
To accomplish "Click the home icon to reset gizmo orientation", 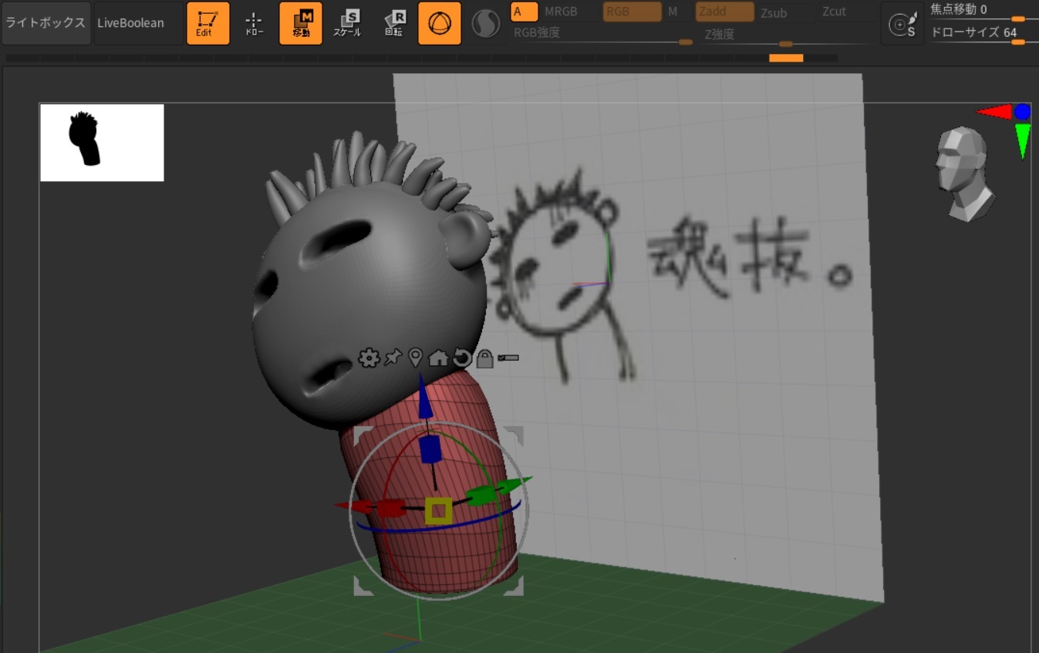I will 437,358.
